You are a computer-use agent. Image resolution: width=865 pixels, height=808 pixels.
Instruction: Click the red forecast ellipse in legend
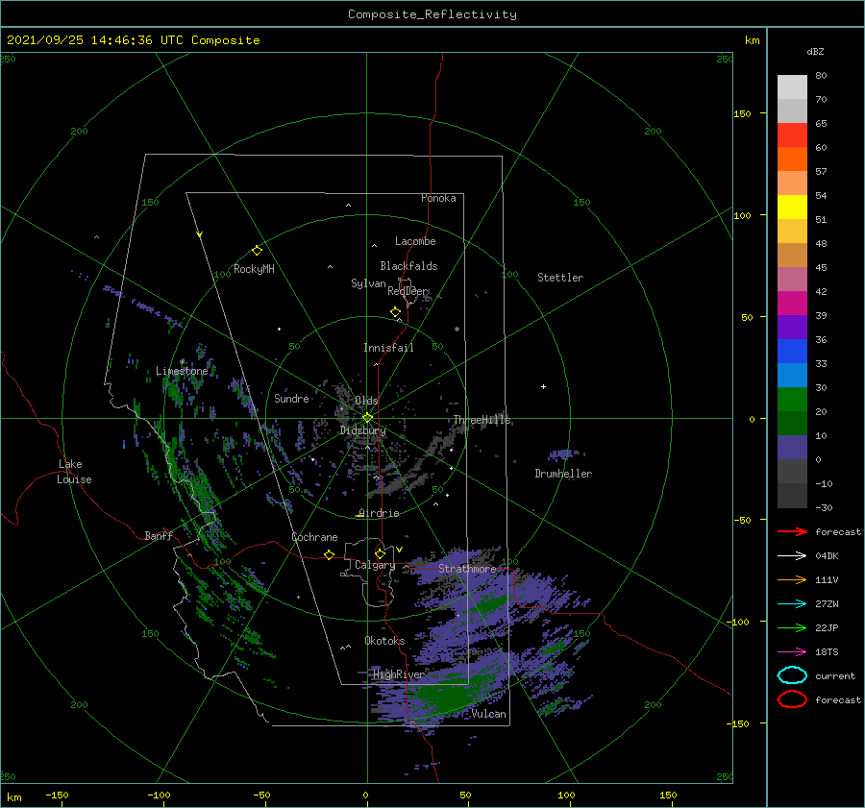click(x=792, y=699)
